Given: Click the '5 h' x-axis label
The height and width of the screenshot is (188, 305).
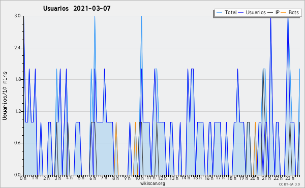Looking at the screenshot, I should [81, 178].
